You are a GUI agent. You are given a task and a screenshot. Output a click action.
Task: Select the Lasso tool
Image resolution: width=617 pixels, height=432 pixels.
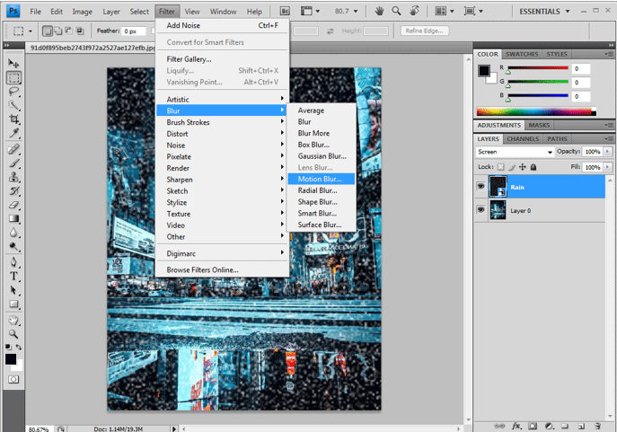click(x=13, y=91)
